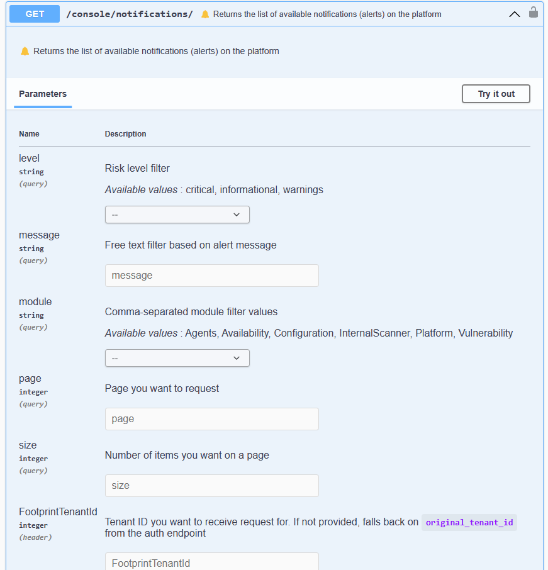
Task: Click the FootprintTenantId input box
Action: click(x=211, y=562)
